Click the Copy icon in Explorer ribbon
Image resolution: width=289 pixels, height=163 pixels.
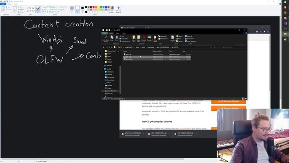(x=112, y=38)
